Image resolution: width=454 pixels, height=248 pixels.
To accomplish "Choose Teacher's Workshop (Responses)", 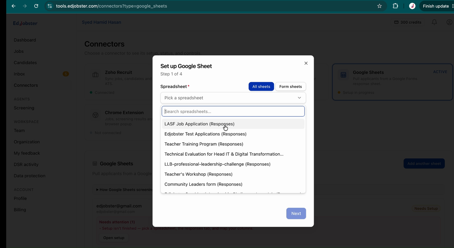I will pos(233,174).
